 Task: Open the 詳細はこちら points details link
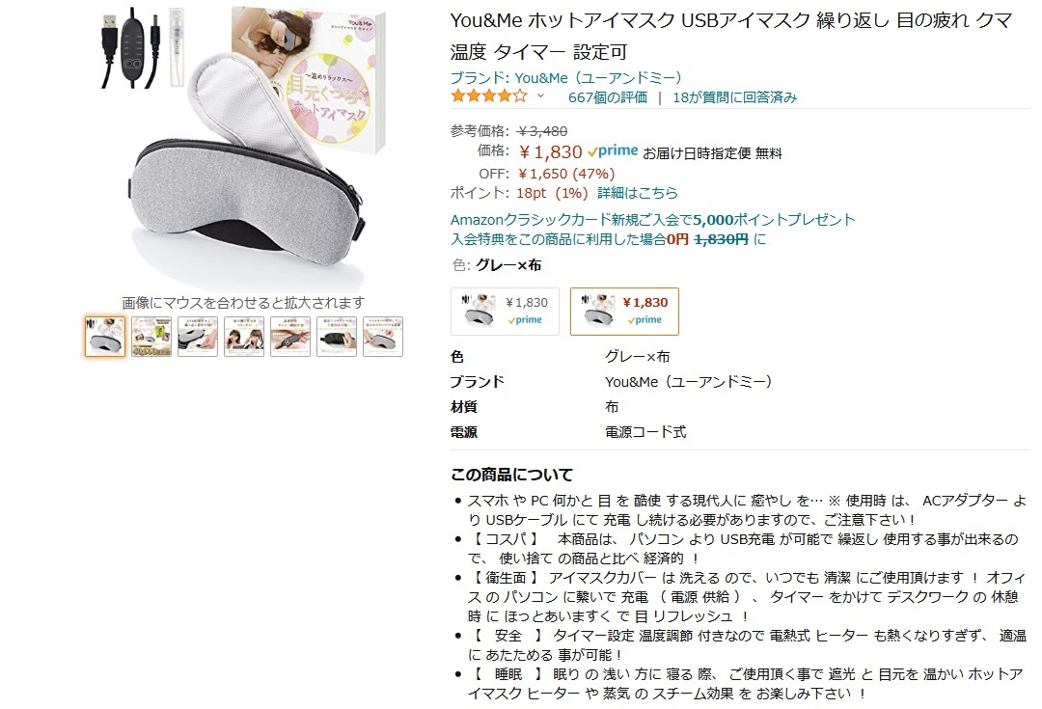click(x=638, y=193)
